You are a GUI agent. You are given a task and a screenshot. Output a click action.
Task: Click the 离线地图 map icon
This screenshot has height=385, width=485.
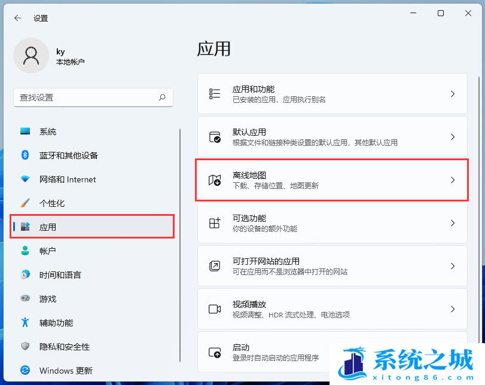[x=215, y=180]
